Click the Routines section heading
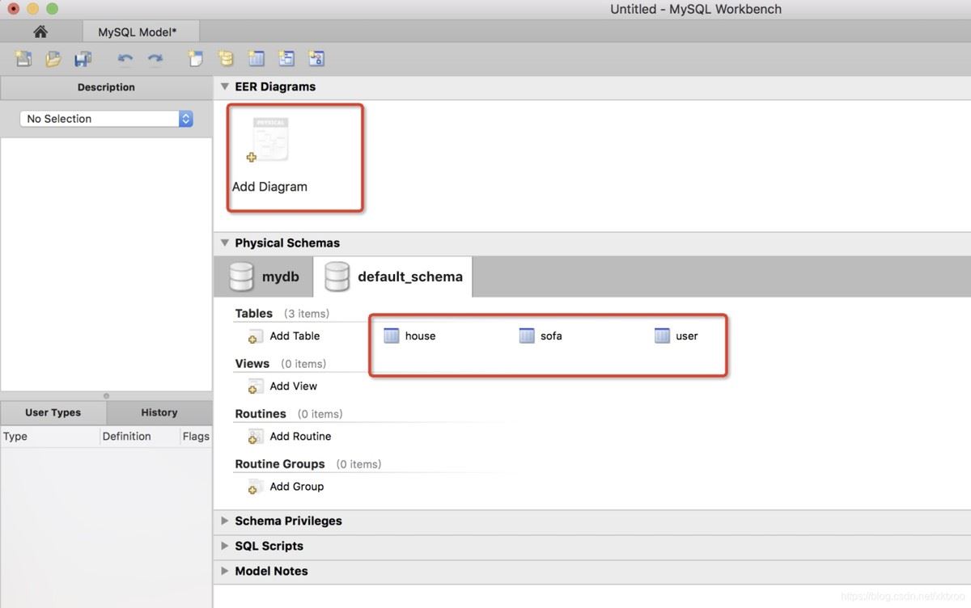 coord(261,414)
